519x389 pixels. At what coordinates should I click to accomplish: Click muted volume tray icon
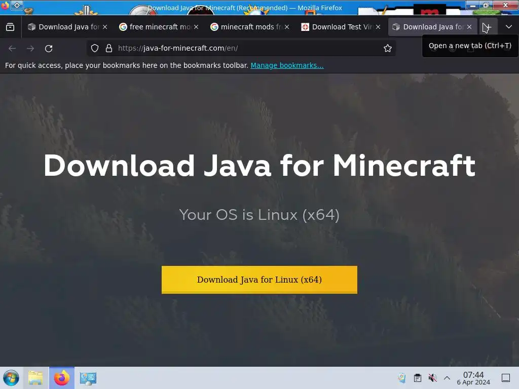coord(432,378)
